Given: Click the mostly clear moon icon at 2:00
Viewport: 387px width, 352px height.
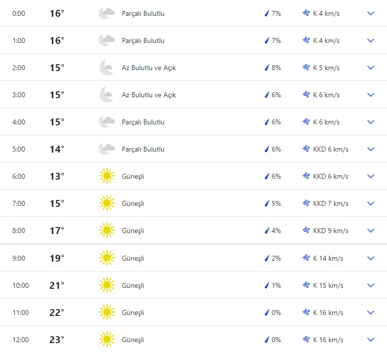Looking at the screenshot, I should pyautogui.click(x=106, y=68).
